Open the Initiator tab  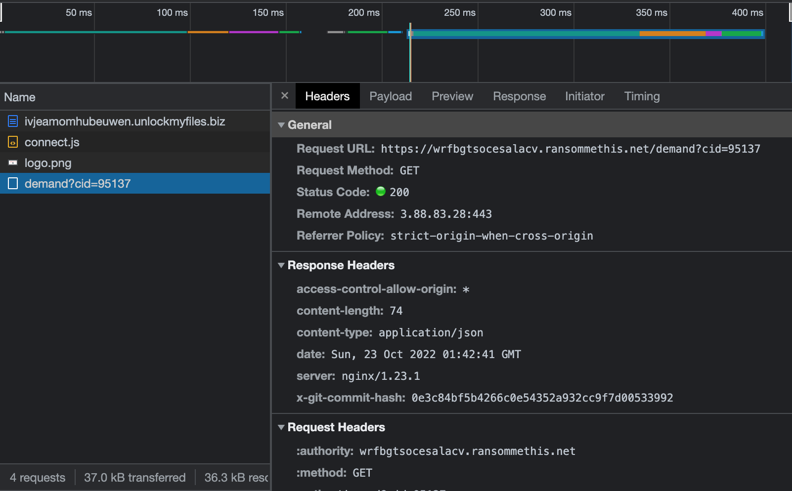pyautogui.click(x=585, y=96)
